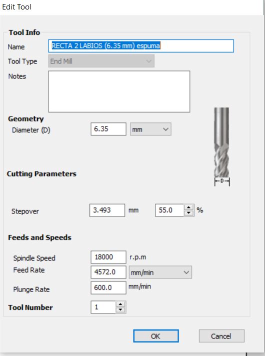Increase the Stepover percentage with up arrow
The image size is (265, 356).
pyautogui.click(x=188, y=207)
